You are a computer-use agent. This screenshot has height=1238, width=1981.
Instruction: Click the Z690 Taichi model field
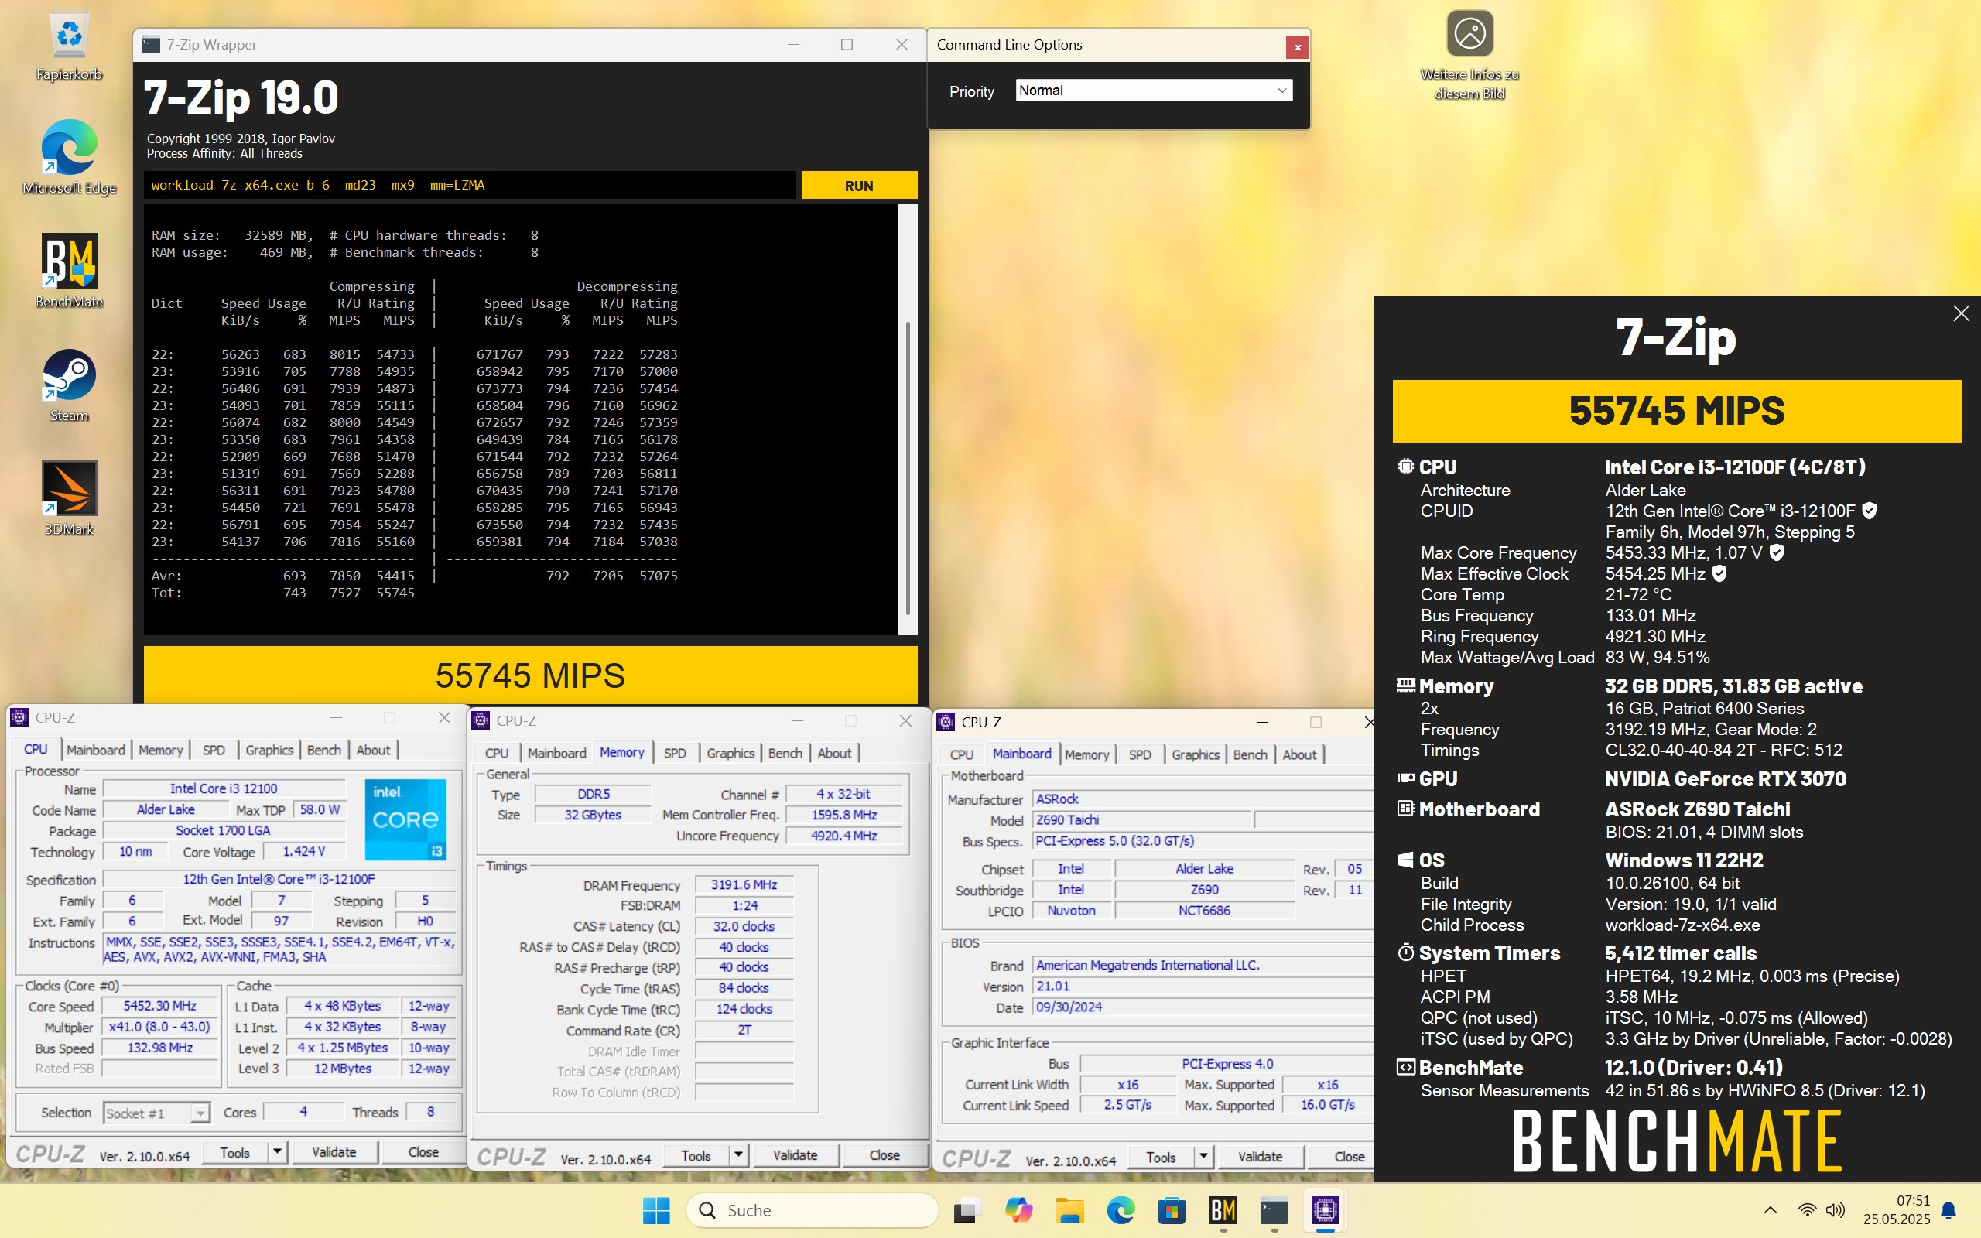(x=1142, y=819)
